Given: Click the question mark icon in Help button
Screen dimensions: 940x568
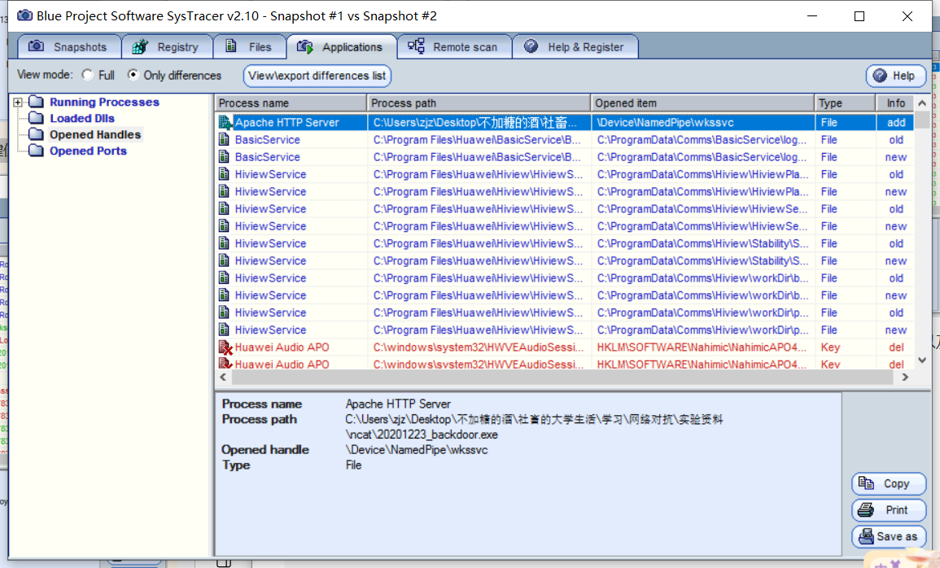Looking at the screenshot, I should pyautogui.click(x=880, y=76).
